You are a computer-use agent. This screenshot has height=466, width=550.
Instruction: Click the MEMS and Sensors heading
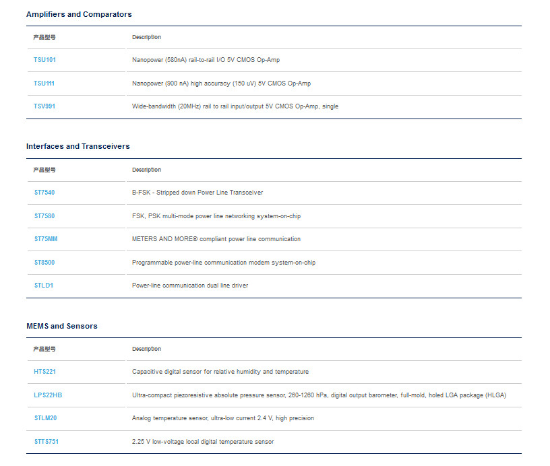[62, 326]
